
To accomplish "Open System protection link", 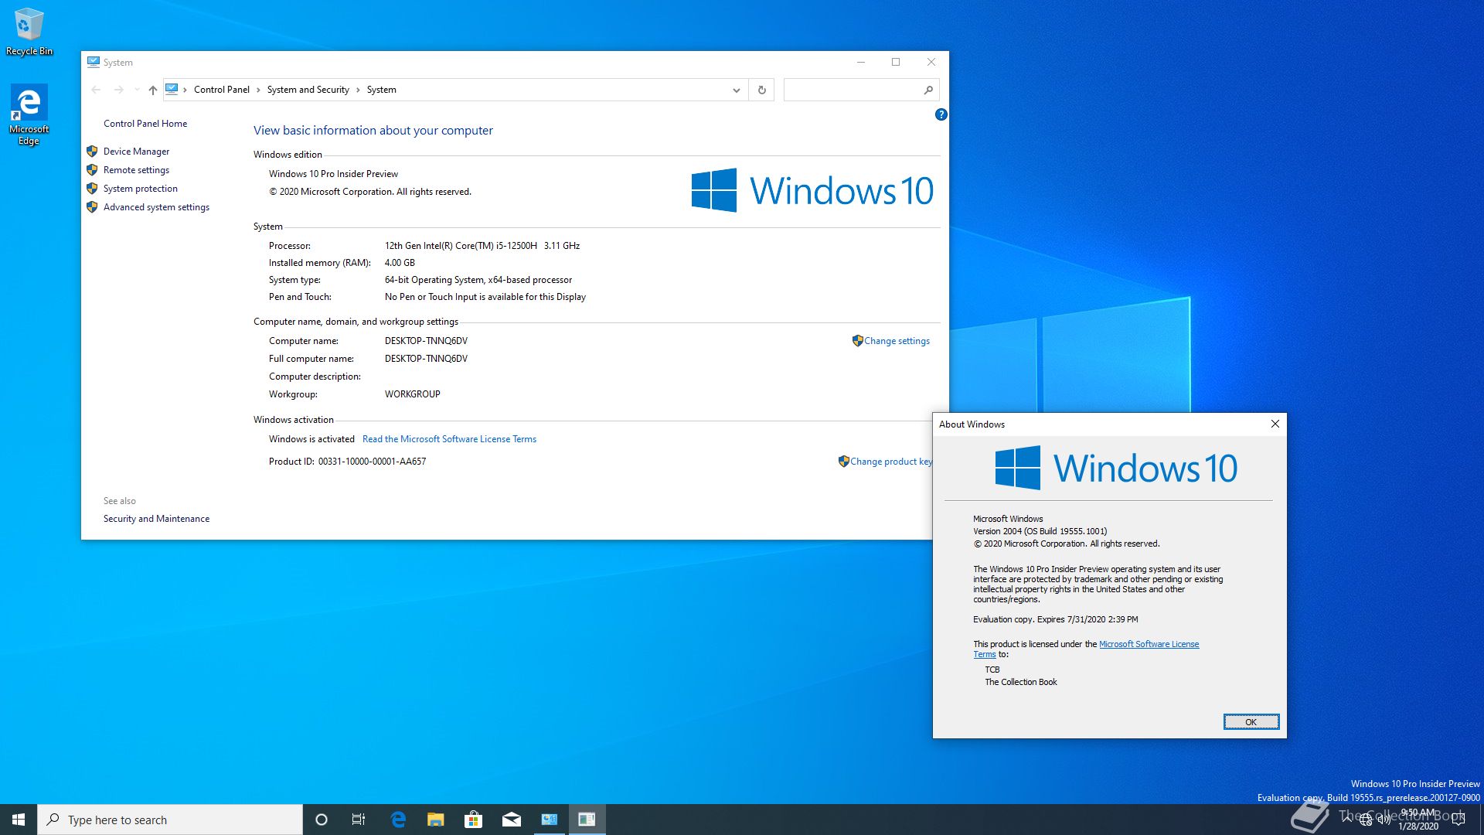I will [x=140, y=189].
